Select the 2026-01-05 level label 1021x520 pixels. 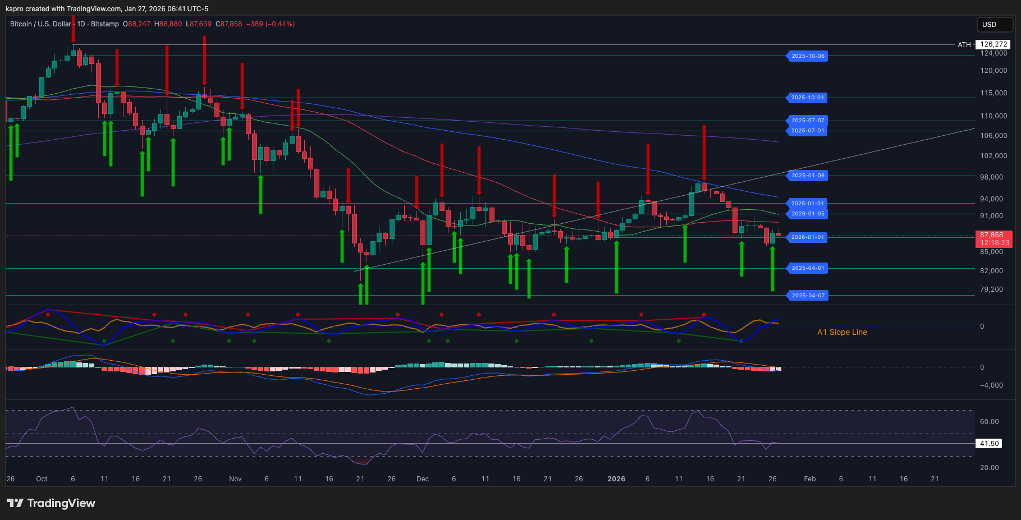807,214
